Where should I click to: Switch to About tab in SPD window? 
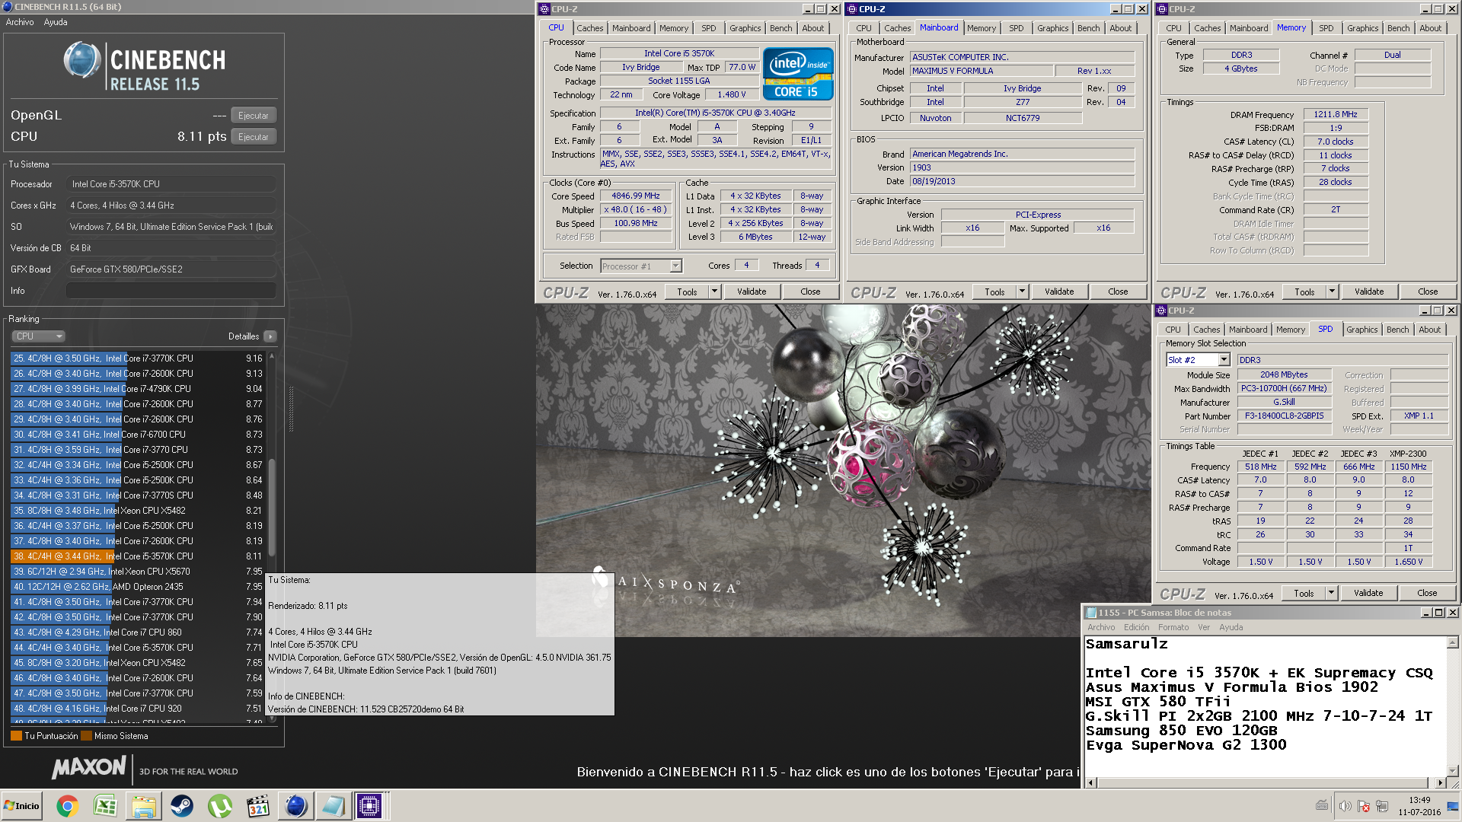point(1429,330)
